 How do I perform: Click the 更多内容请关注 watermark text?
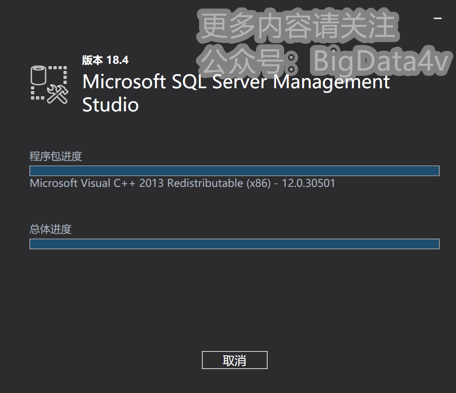tap(299, 25)
